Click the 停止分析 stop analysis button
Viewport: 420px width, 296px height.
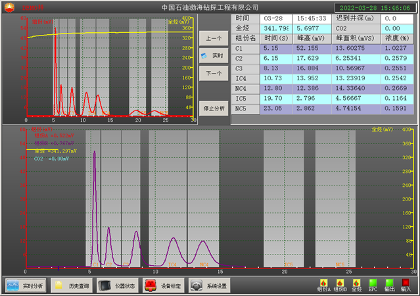coord(214,109)
